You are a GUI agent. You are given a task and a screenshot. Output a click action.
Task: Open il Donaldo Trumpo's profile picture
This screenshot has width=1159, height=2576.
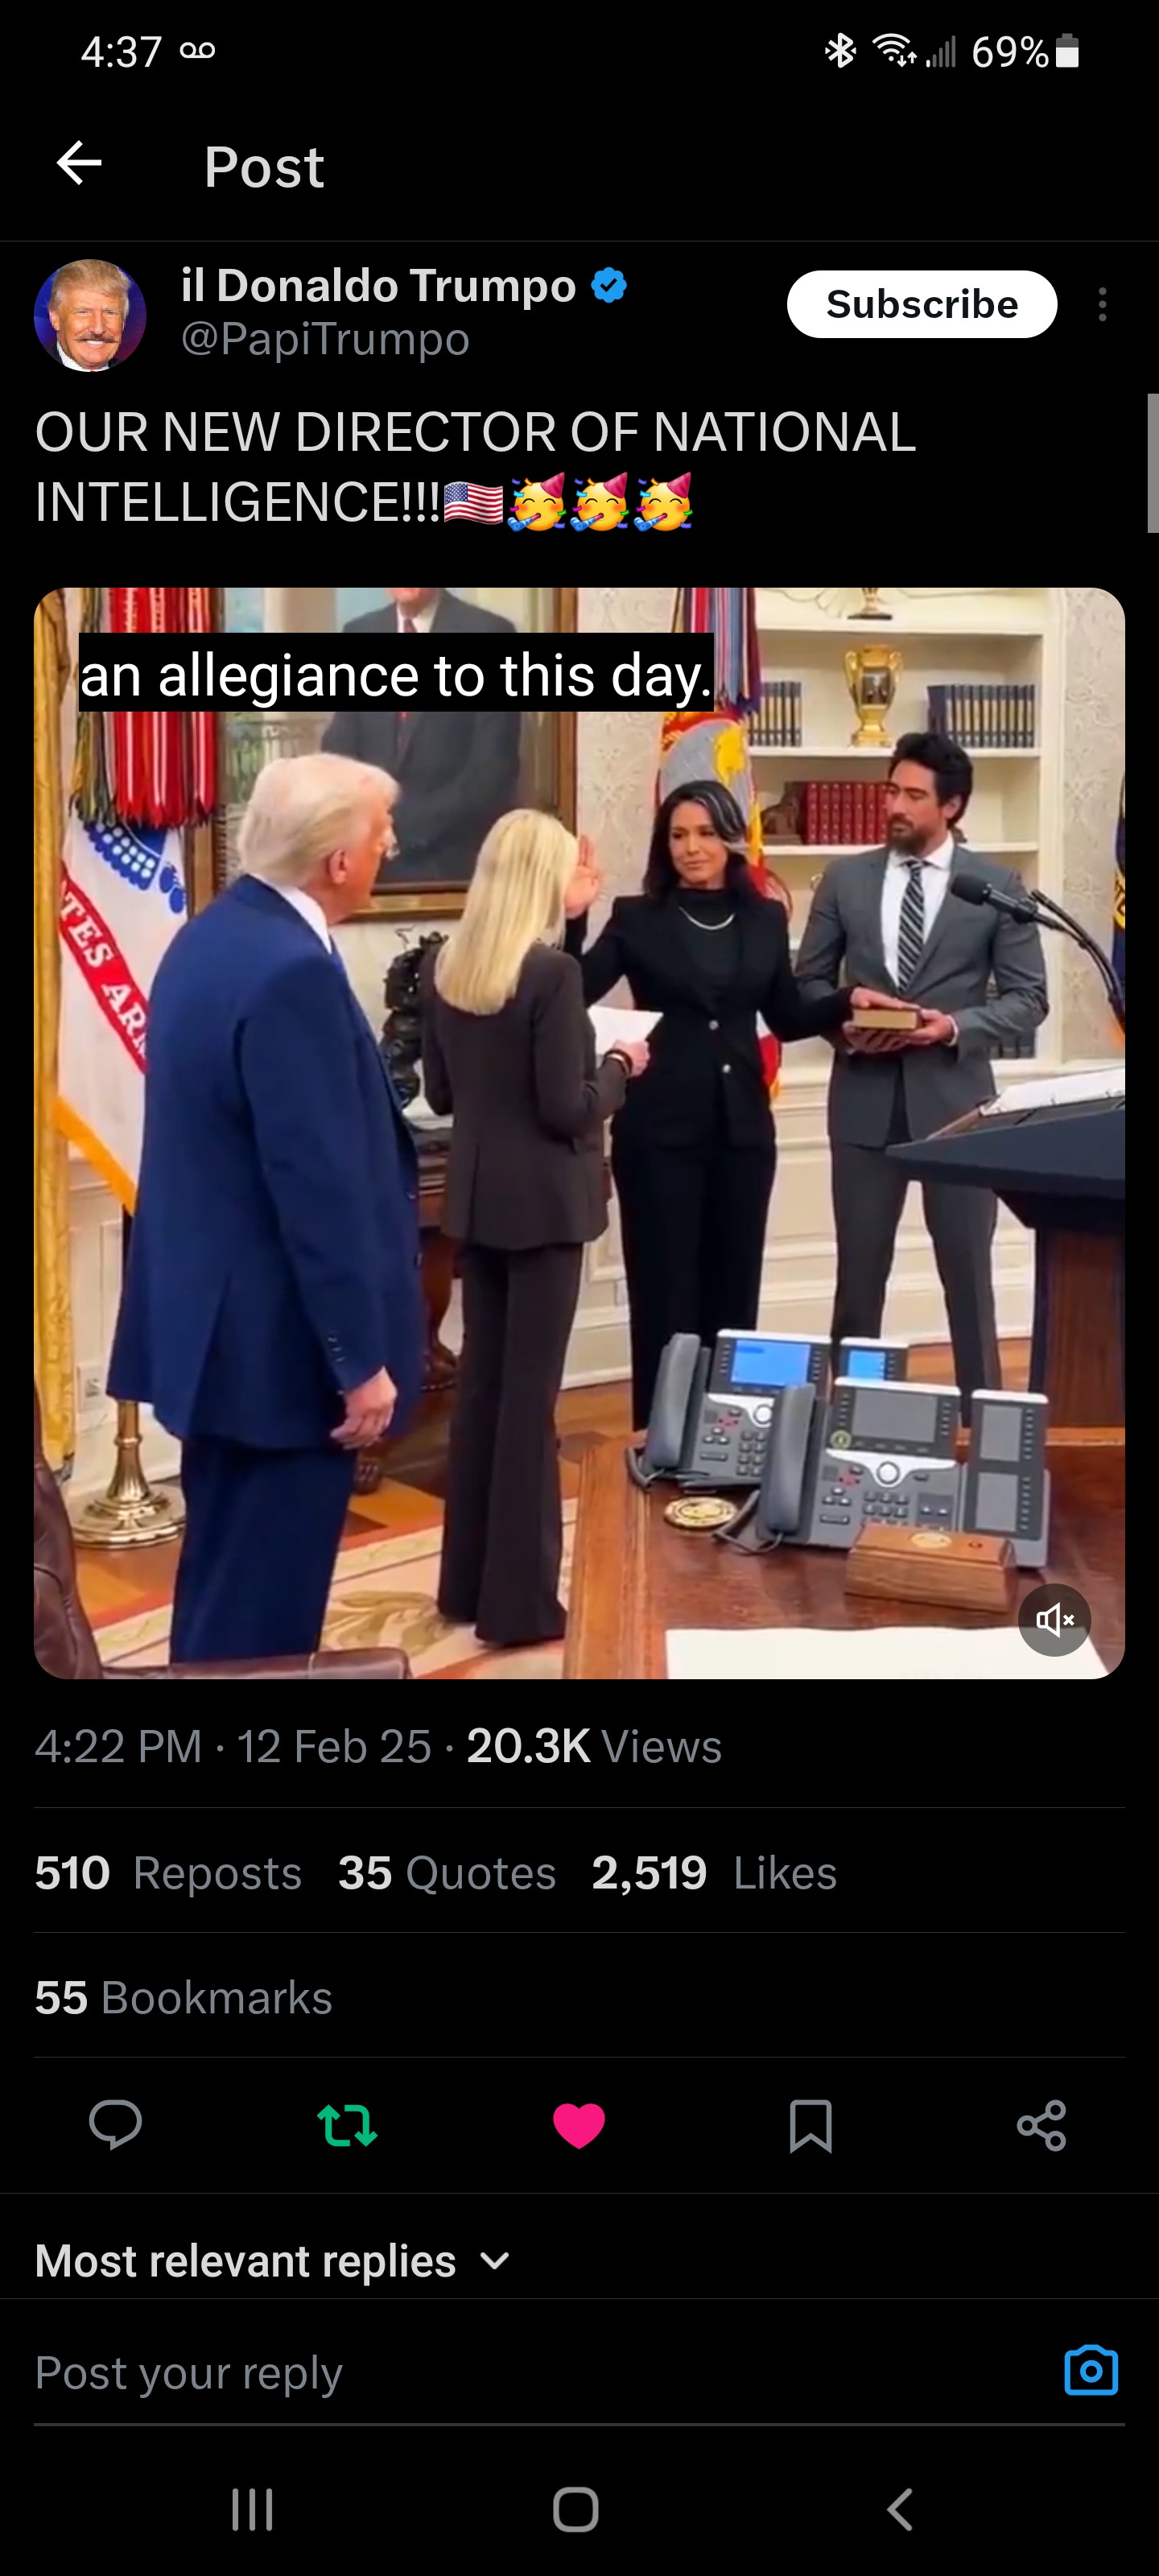[x=90, y=315]
